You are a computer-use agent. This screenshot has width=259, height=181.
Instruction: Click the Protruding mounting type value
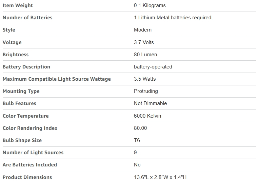click(x=146, y=91)
